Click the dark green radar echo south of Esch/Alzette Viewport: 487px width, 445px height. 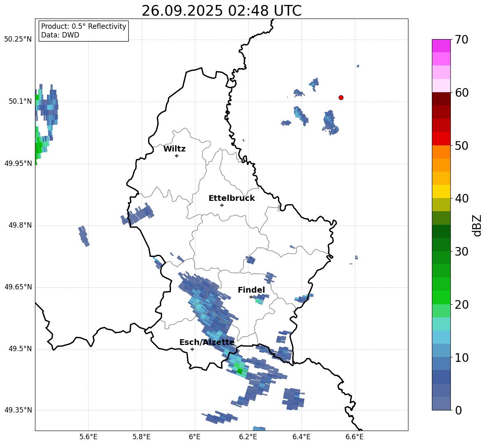tap(239, 371)
